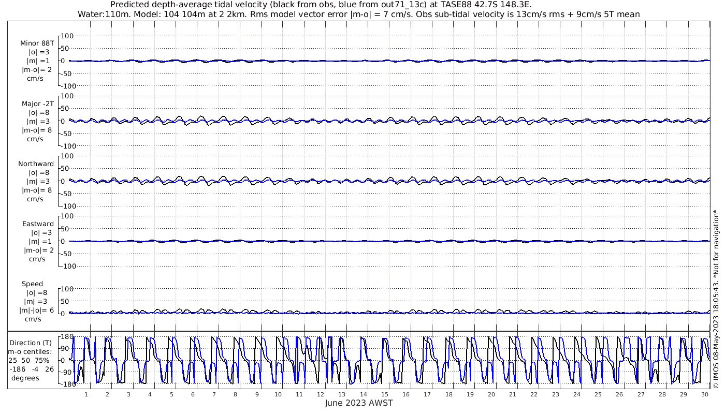Click day "8" on the date axis

coord(235,394)
